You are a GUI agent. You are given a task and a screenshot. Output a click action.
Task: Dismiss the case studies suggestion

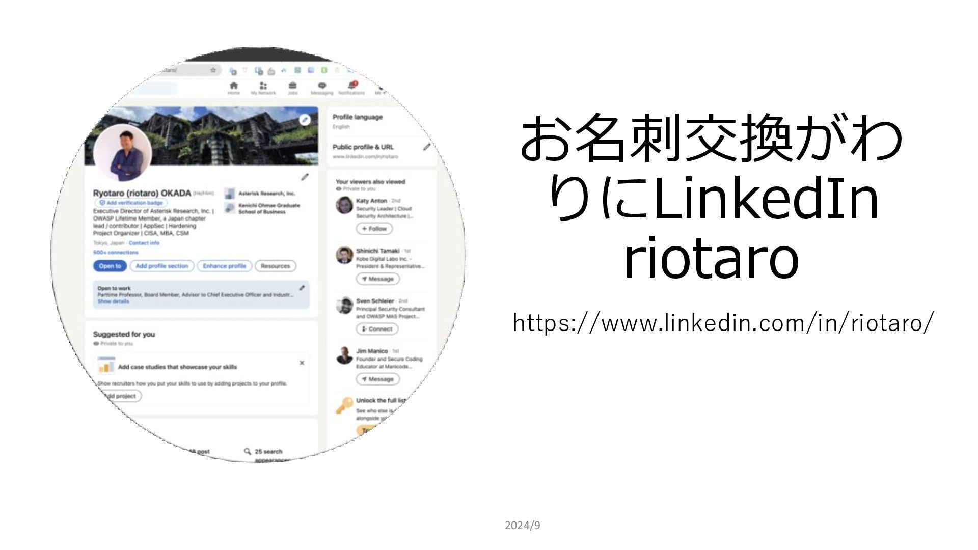pyautogui.click(x=302, y=363)
